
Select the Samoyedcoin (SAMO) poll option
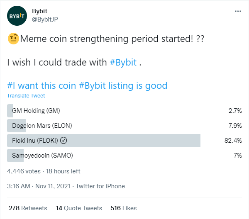click(x=124, y=156)
